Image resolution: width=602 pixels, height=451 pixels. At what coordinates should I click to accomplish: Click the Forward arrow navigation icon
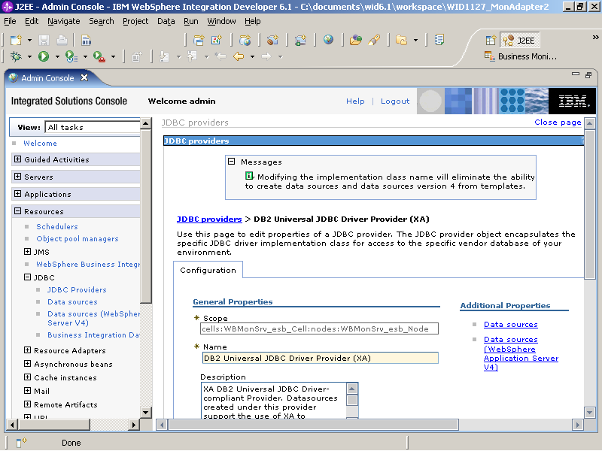[266, 56]
